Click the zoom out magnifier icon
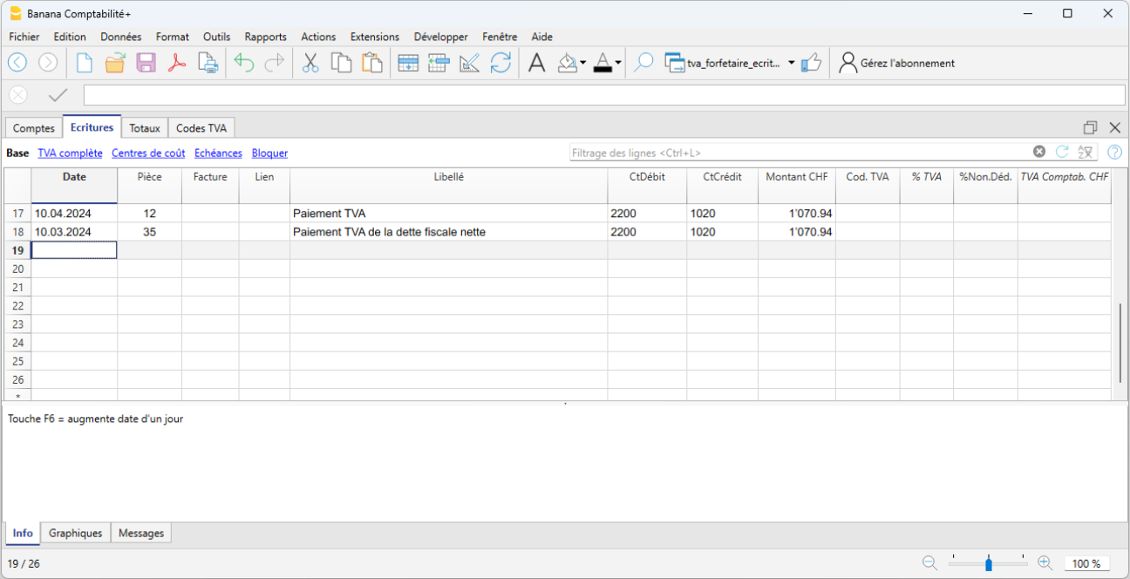The width and height of the screenshot is (1130, 579). 930,563
